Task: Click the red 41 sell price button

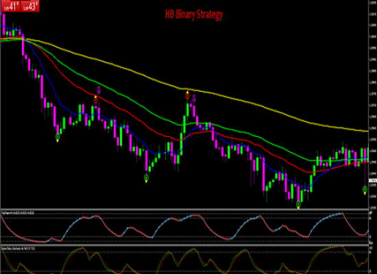Action: tap(10, 5)
